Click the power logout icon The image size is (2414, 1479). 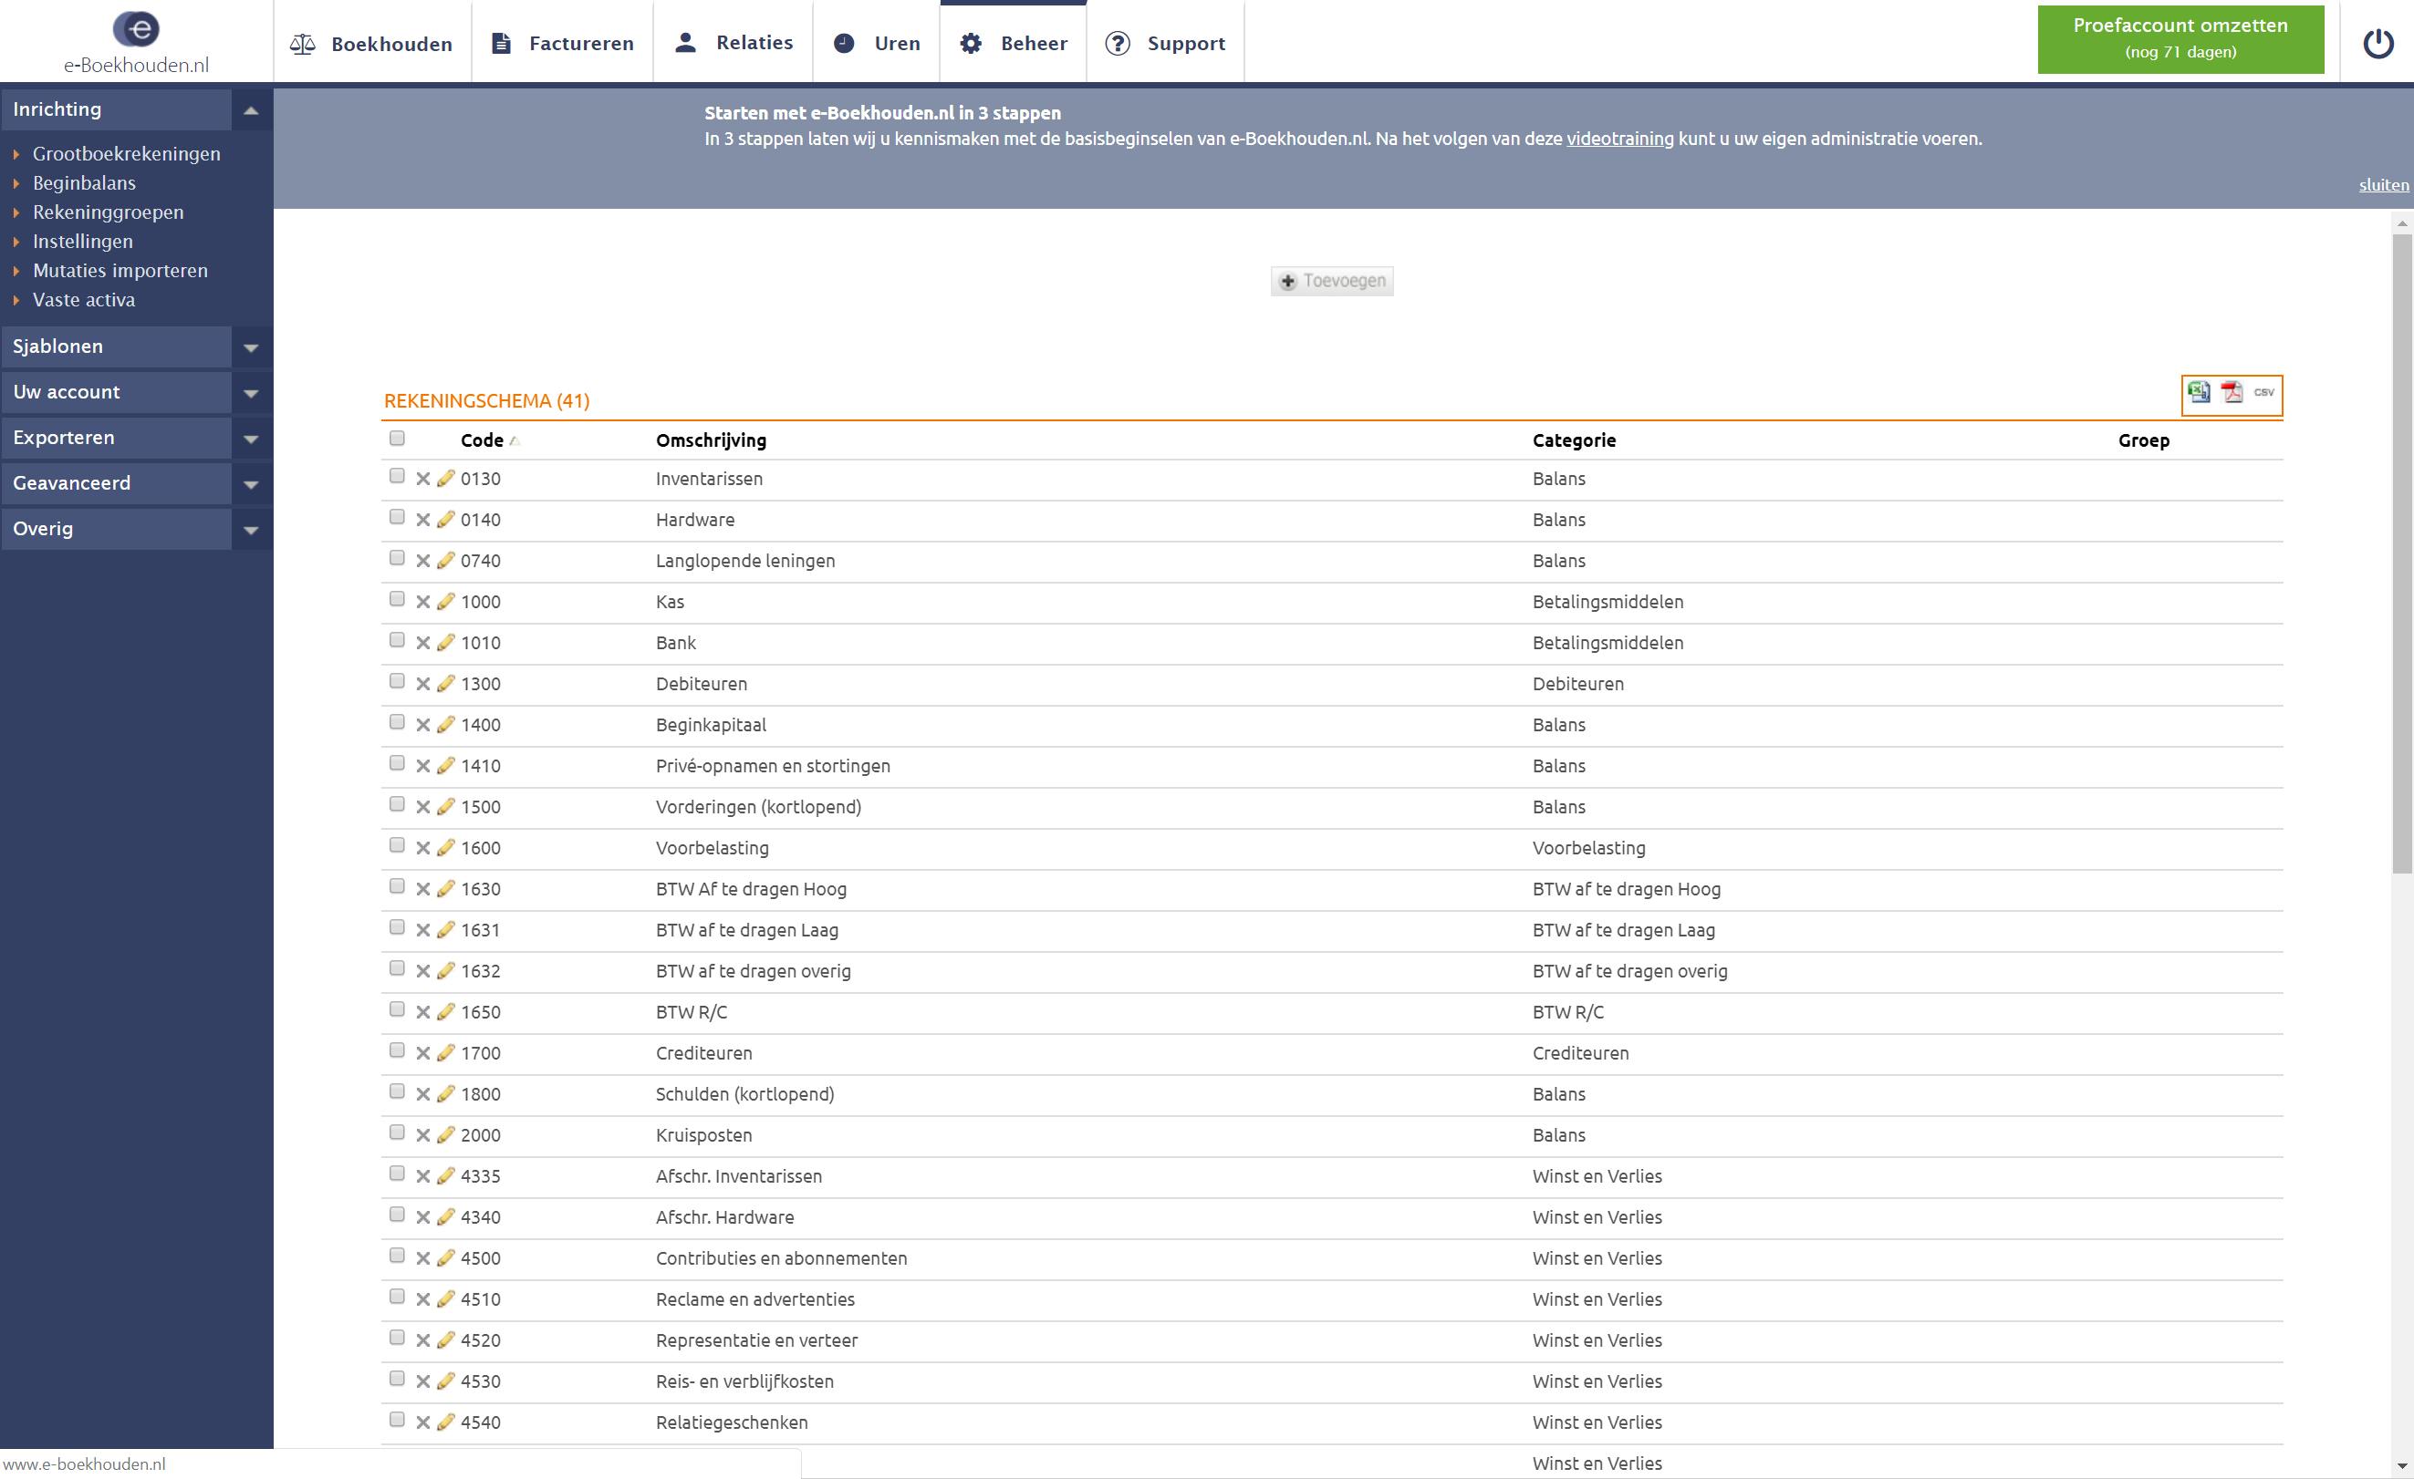point(2378,43)
